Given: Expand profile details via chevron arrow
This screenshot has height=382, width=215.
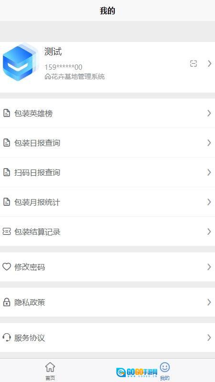Looking at the screenshot, I should point(209,64).
